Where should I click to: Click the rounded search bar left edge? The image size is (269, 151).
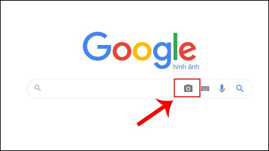(28, 89)
